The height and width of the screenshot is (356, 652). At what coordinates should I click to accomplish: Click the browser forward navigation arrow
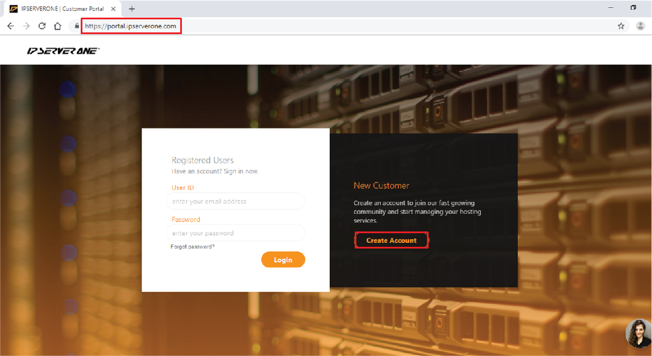[x=26, y=26]
